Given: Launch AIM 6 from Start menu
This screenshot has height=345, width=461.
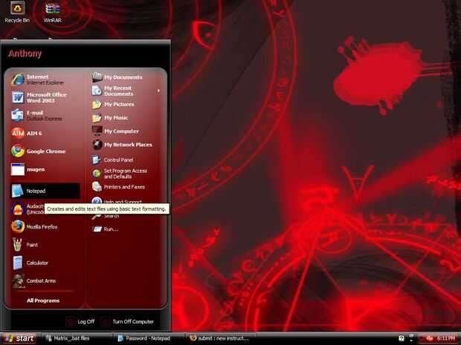Looking at the screenshot, I should 18,134.
